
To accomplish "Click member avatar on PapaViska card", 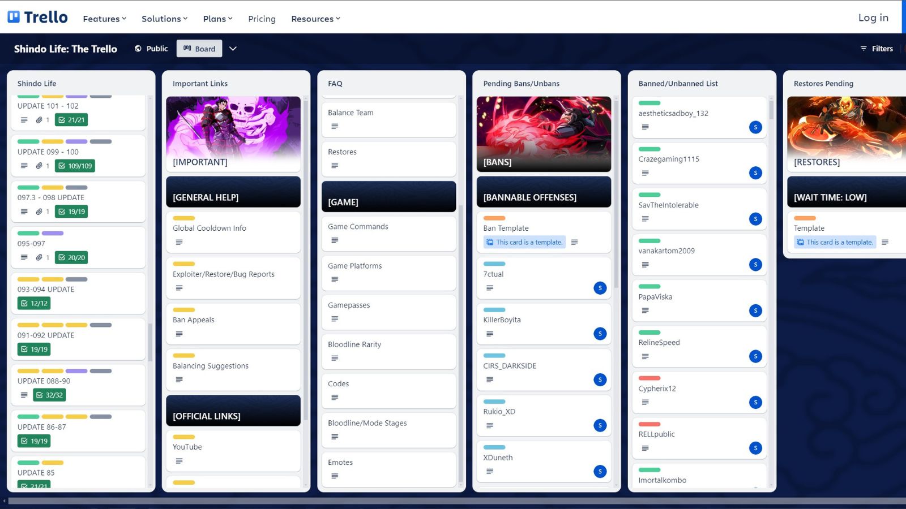I will point(755,310).
